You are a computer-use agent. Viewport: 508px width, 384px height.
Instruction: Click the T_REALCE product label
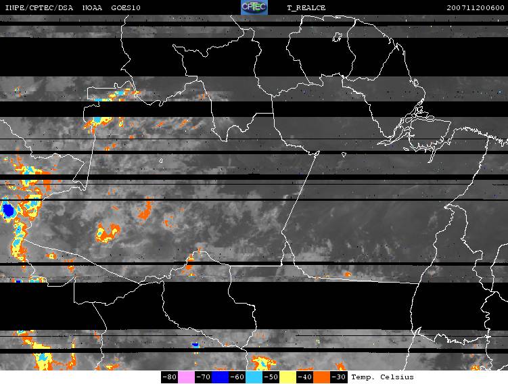pyautogui.click(x=306, y=7)
